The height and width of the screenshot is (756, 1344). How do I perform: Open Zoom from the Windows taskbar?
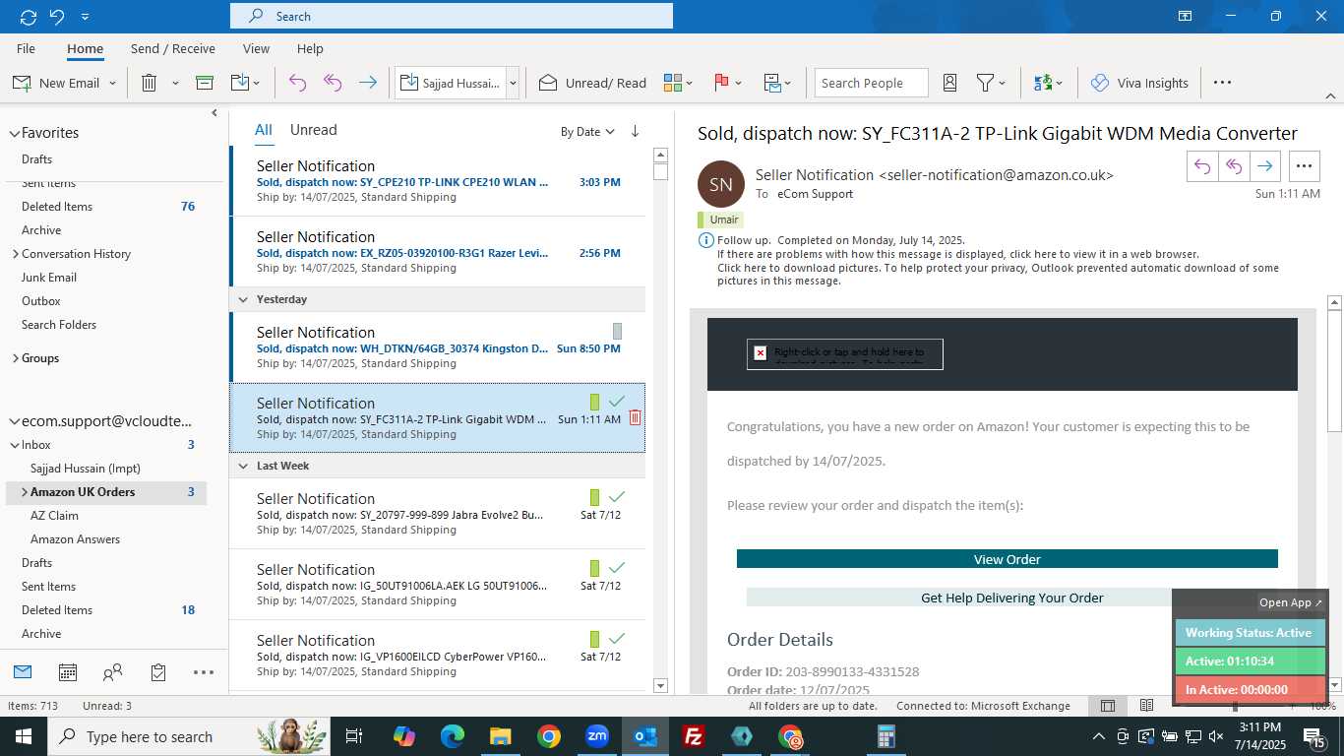click(597, 736)
